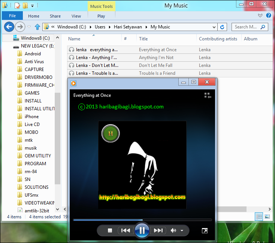Click the album art thumbnail

(x=142, y=164)
